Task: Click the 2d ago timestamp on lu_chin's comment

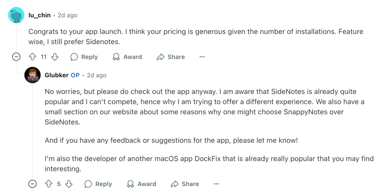Action: 67,15
